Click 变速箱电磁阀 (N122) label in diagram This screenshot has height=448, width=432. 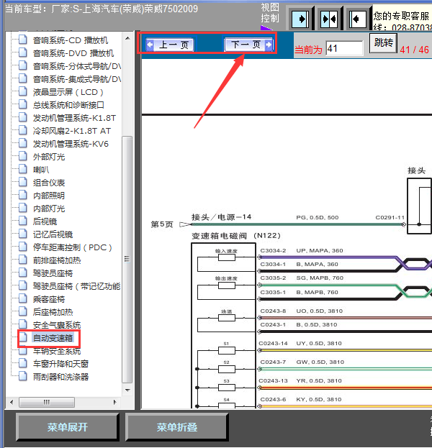[x=236, y=236]
